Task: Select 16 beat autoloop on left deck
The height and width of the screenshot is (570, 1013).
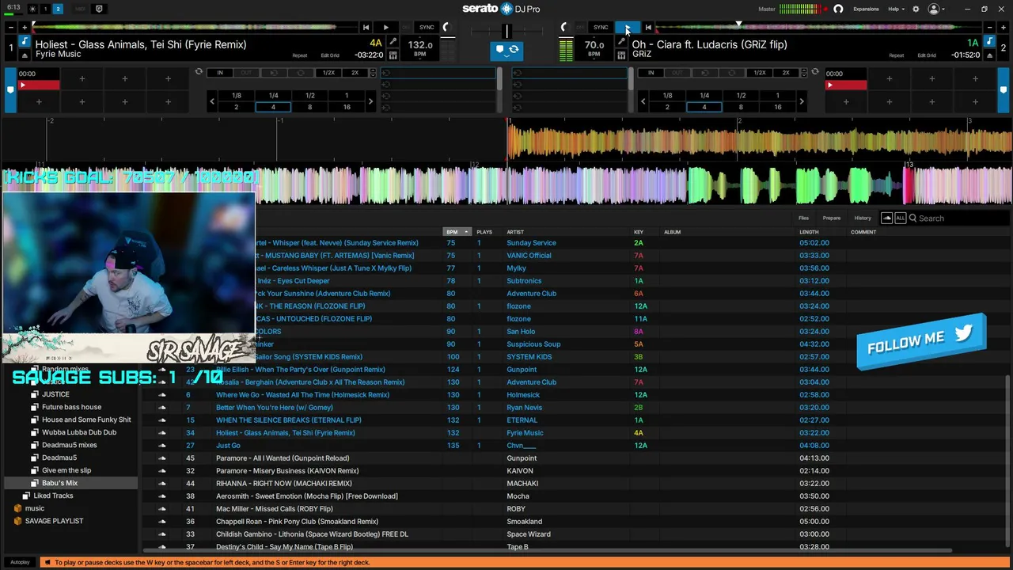Action: click(x=347, y=107)
